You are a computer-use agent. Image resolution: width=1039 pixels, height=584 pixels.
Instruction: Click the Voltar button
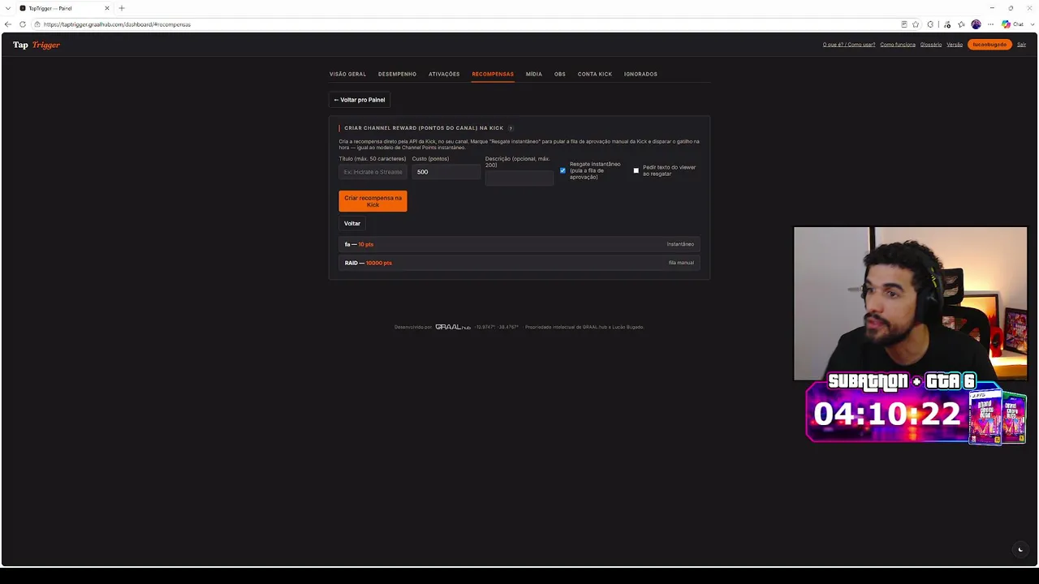coord(352,223)
